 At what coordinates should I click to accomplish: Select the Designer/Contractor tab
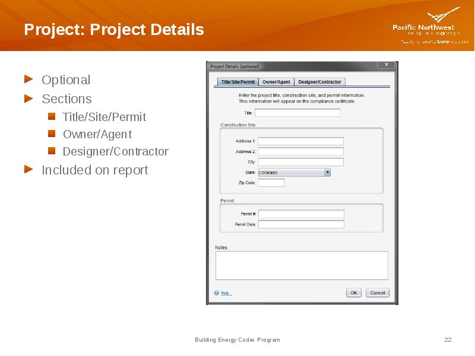click(x=319, y=82)
